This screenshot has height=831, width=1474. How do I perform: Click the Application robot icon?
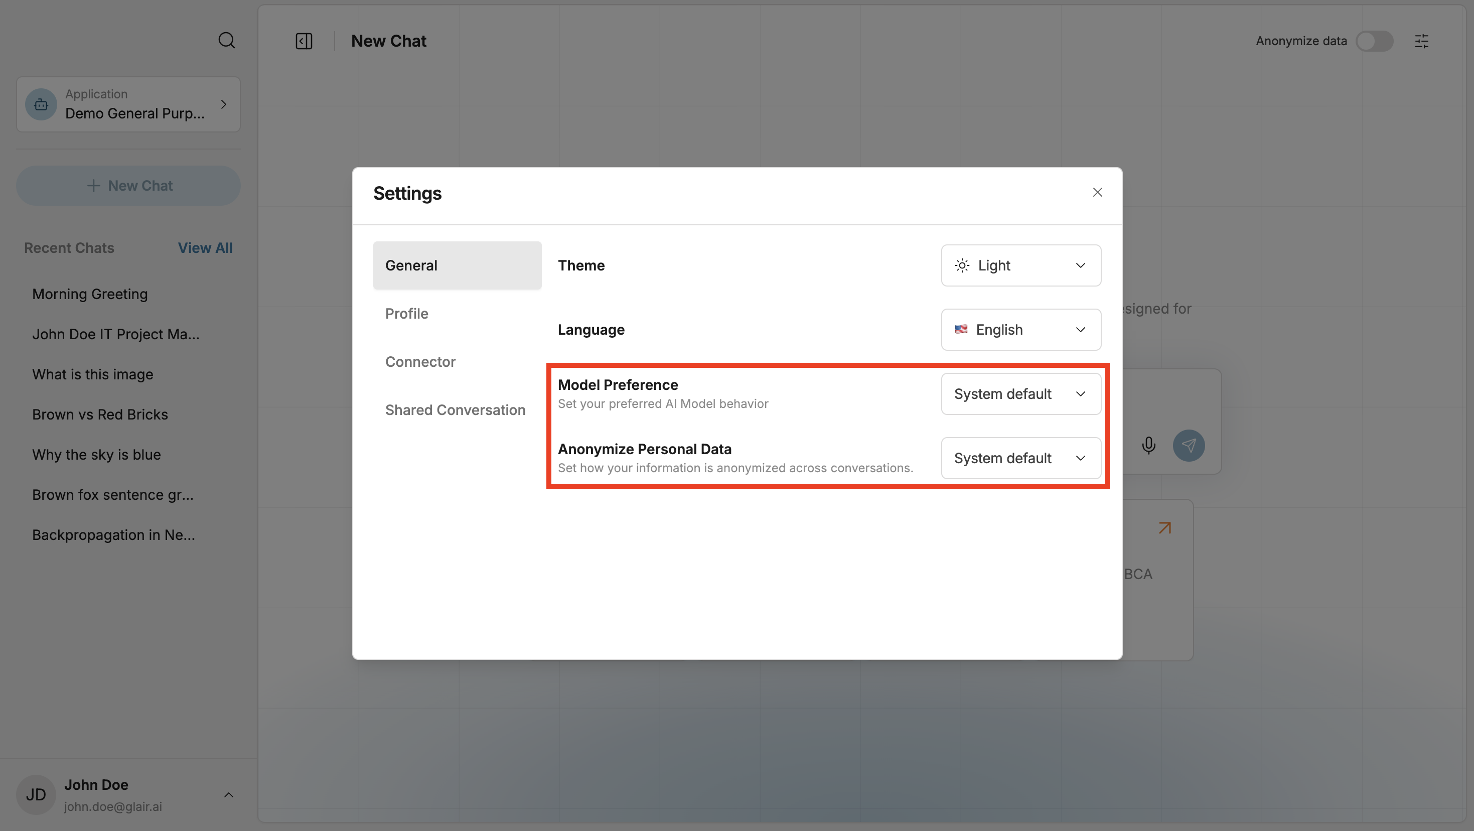(x=41, y=105)
